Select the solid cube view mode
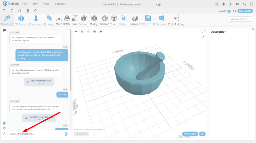The width and height of the screenshot is (256, 143). (x=82, y=31)
